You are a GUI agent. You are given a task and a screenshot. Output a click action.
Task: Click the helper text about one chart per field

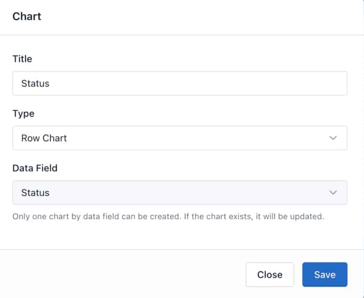[168, 216]
